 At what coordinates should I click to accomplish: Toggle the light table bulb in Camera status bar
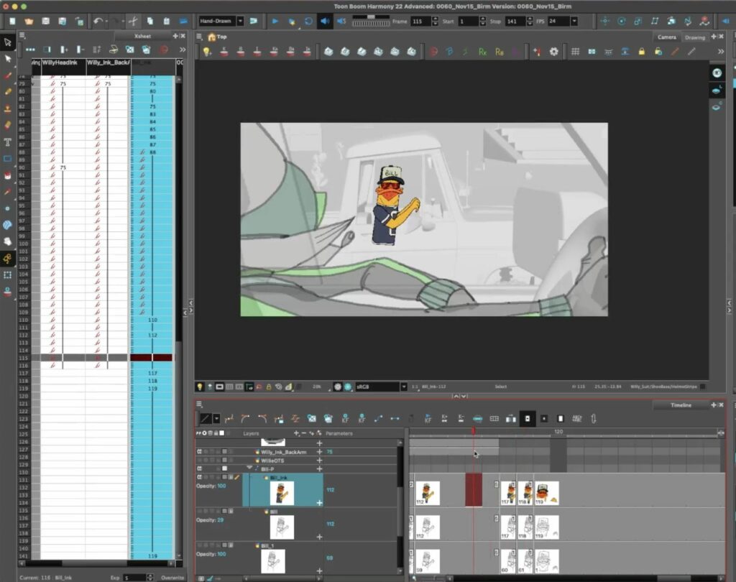click(x=200, y=387)
